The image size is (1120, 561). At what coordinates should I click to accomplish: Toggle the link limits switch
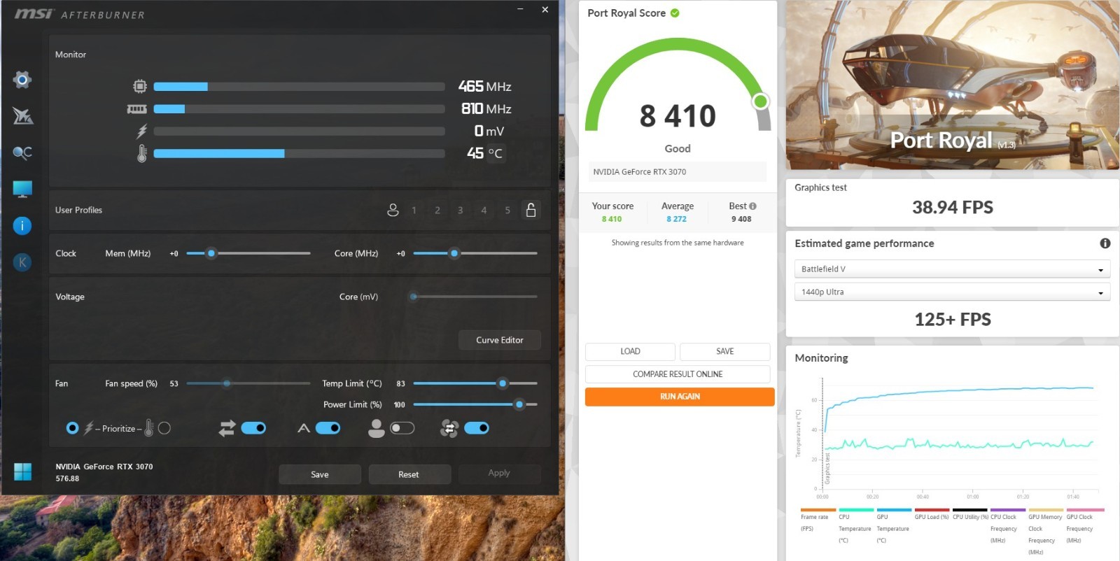253,428
